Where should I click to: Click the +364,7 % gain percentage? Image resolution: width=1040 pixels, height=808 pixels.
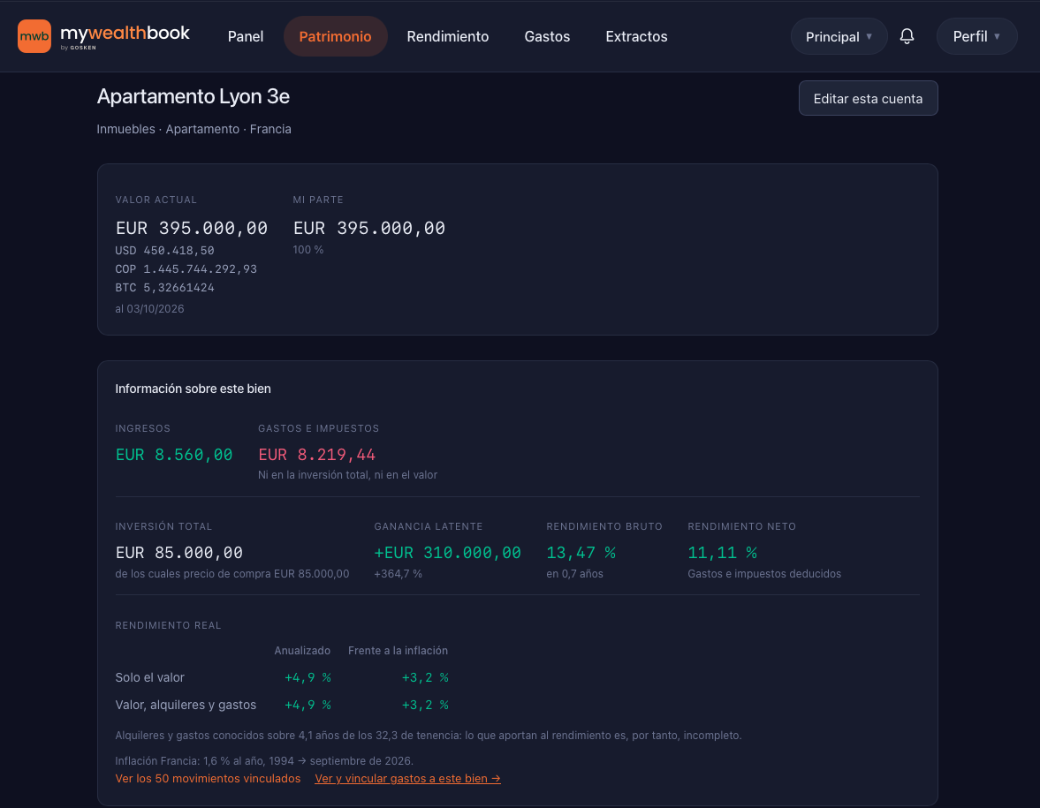pos(398,574)
